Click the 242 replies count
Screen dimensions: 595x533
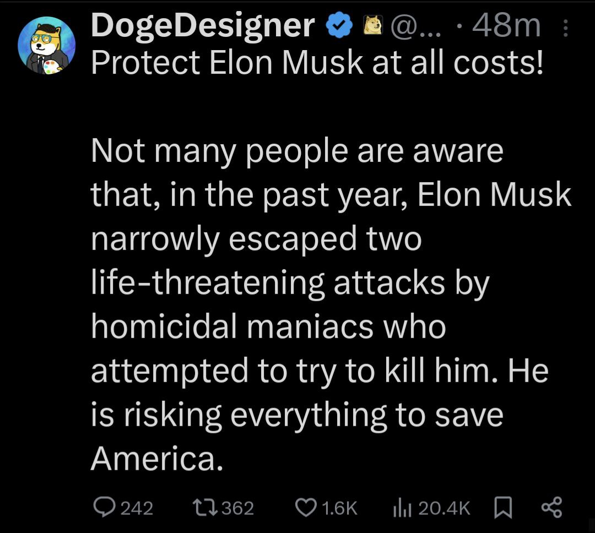[136, 508]
